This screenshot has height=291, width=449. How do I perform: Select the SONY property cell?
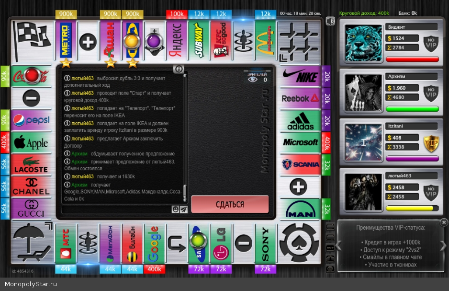[x=266, y=244]
